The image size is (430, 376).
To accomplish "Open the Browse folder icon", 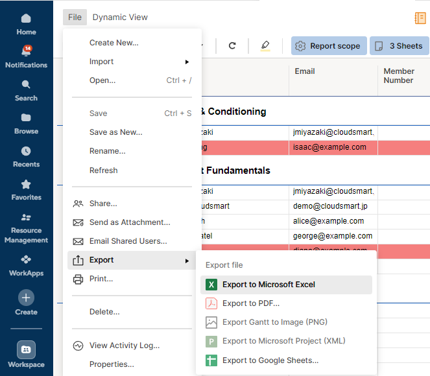I will click(26, 117).
